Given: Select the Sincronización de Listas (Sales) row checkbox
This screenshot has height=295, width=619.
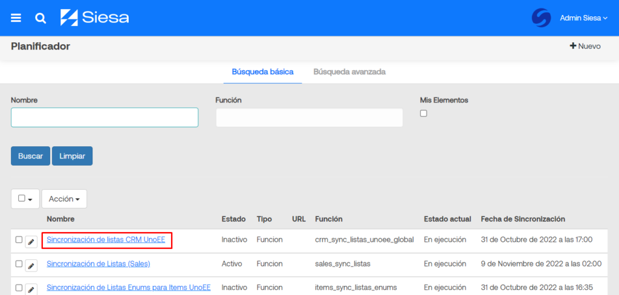Looking at the screenshot, I should [19, 264].
